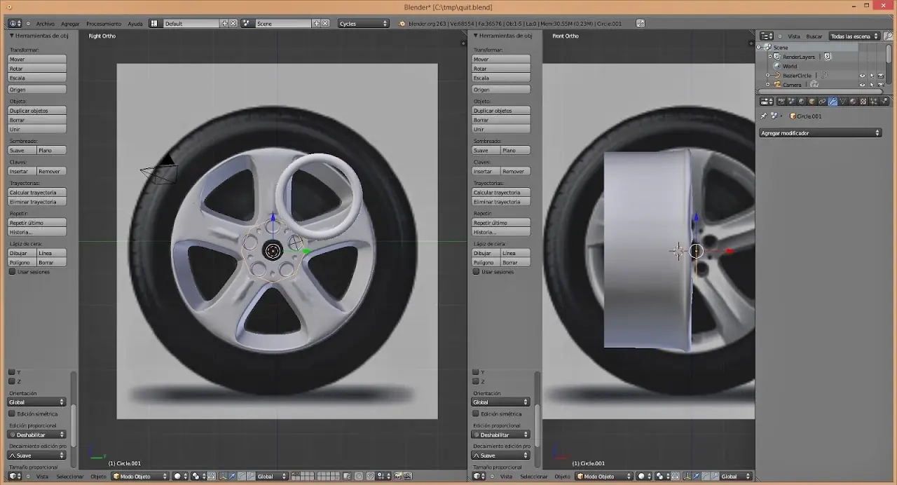The width and height of the screenshot is (897, 485).
Task: Enable Edición simétrica in Front Ortho shelf
Action: [x=476, y=414]
